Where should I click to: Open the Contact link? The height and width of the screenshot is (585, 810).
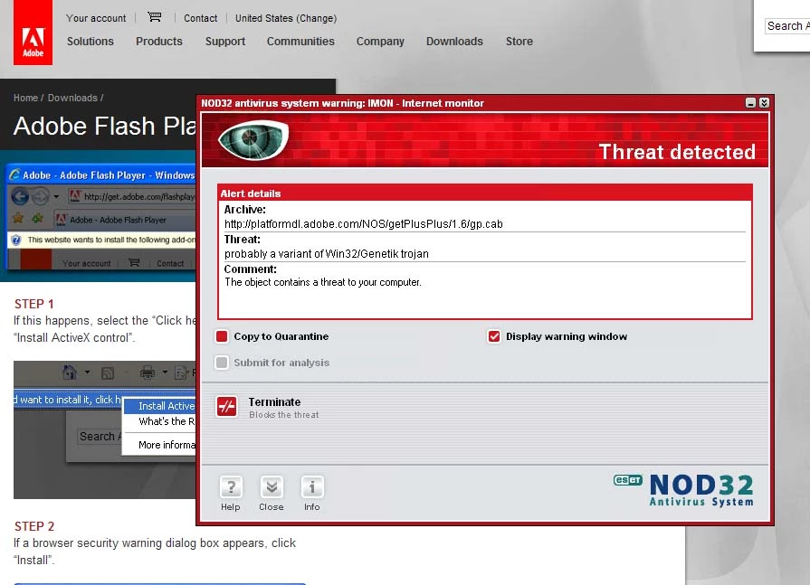(x=200, y=18)
